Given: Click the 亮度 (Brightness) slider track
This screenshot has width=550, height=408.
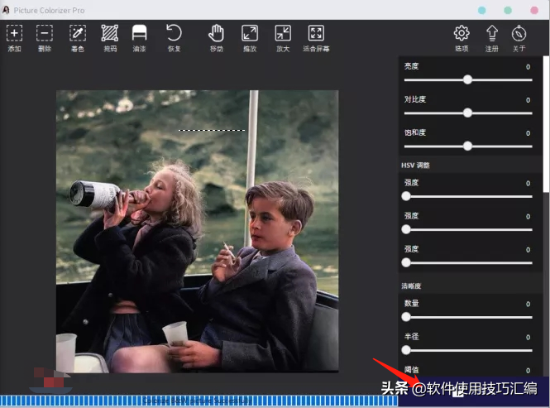Looking at the screenshot, I should pos(496,80).
